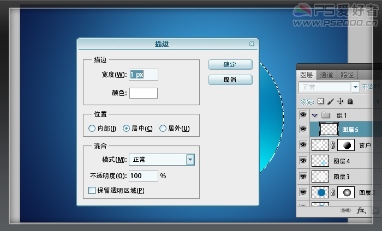
Task: Select the 图层 5 layer thumbnail
Action: (329, 129)
